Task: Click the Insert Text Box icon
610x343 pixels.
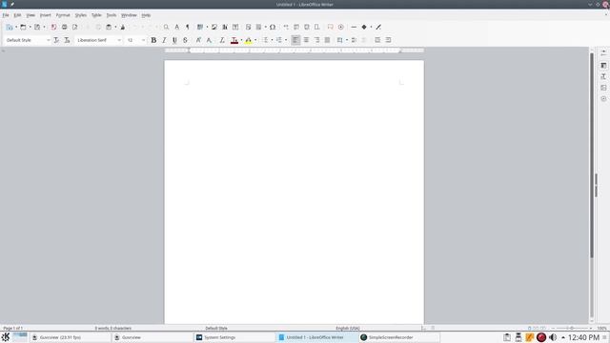Action: pyautogui.click(x=235, y=28)
